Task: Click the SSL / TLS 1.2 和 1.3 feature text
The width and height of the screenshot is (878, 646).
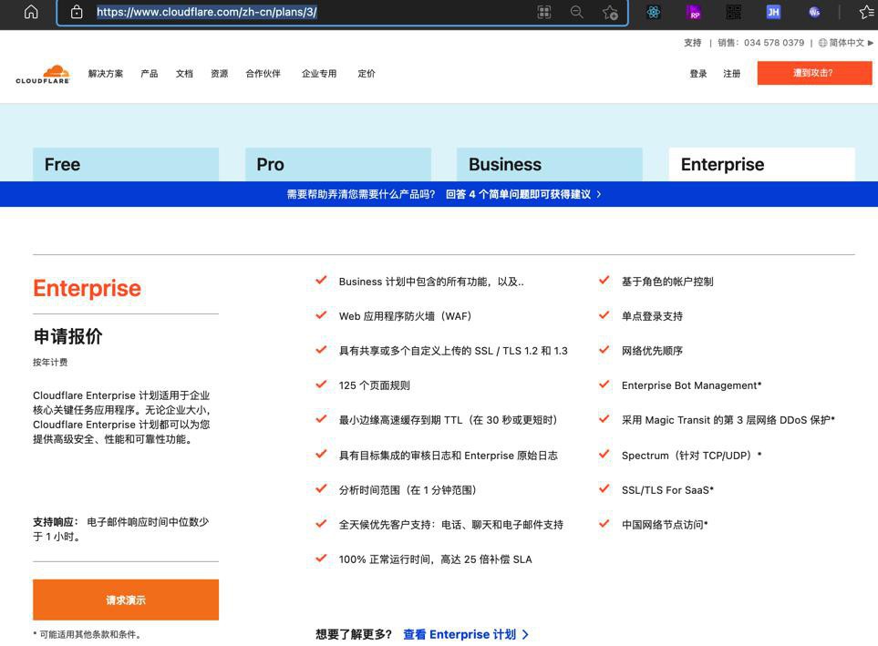Action: click(453, 351)
